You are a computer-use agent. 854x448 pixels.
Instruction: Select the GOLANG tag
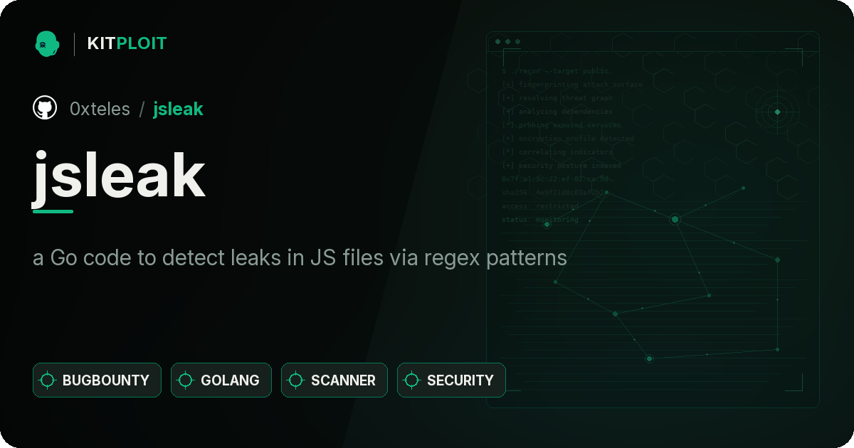click(221, 380)
